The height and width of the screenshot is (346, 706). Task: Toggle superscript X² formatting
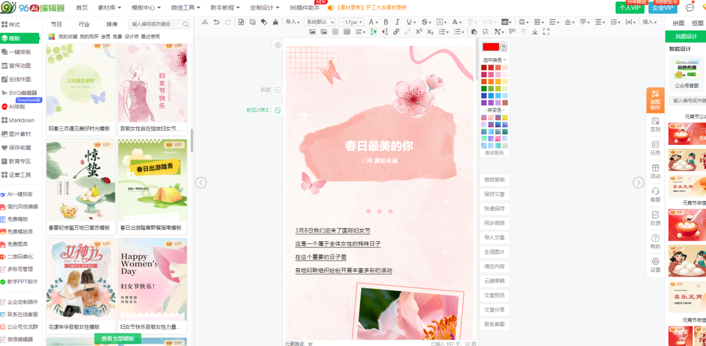point(419,32)
